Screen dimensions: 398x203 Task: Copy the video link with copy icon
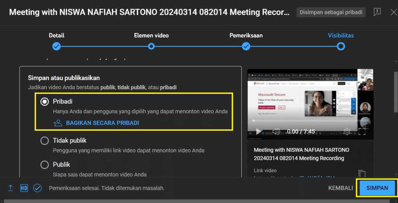tap(362, 174)
